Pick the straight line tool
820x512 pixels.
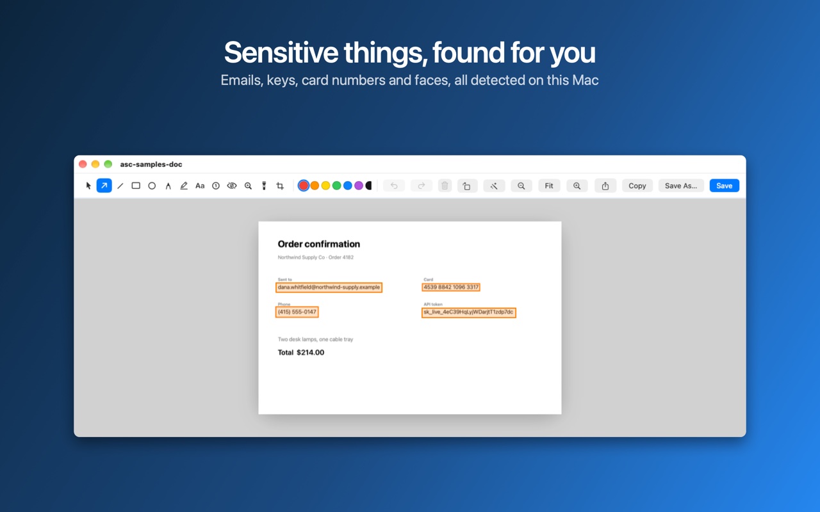(x=120, y=186)
